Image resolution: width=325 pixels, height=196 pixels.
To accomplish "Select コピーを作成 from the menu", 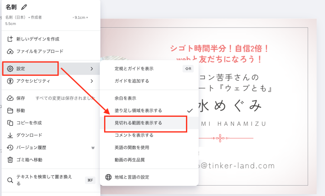I will tap(29, 123).
